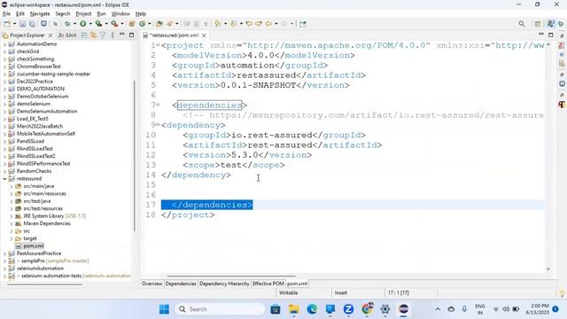Click the Save All toolbar icon
Viewport: 567px width, 319px height.
tap(32, 24)
